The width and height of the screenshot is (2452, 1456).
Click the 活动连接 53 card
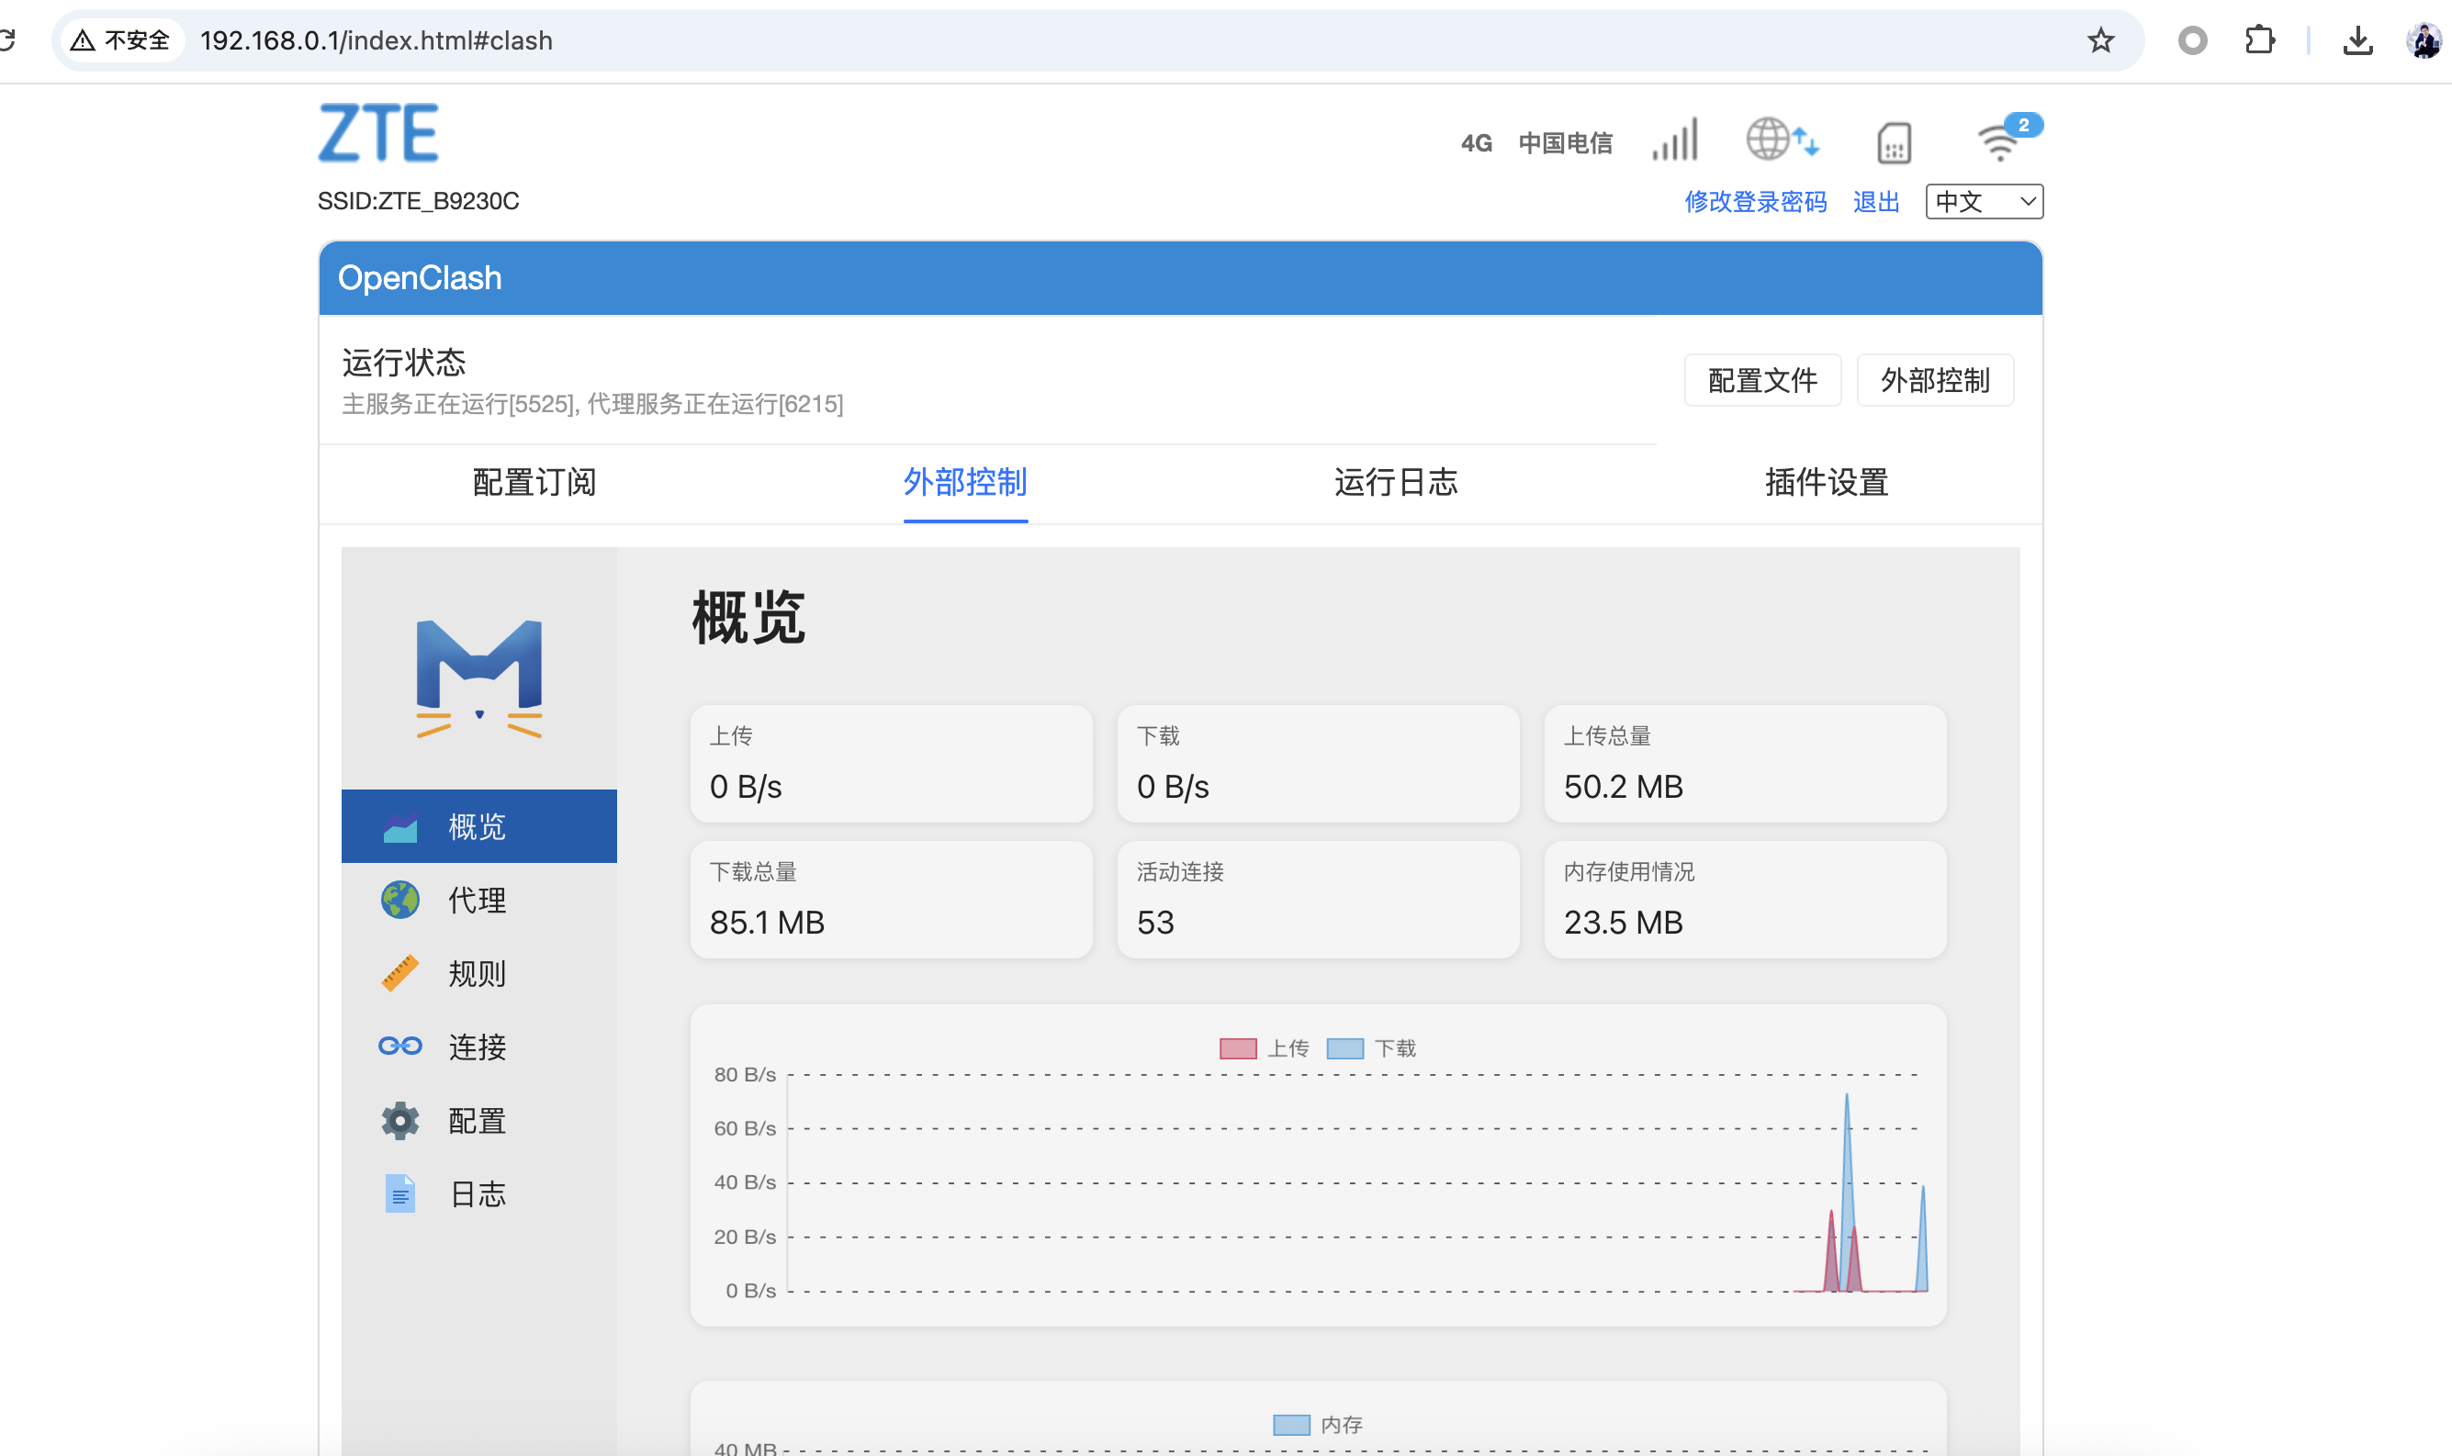tap(1318, 900)
